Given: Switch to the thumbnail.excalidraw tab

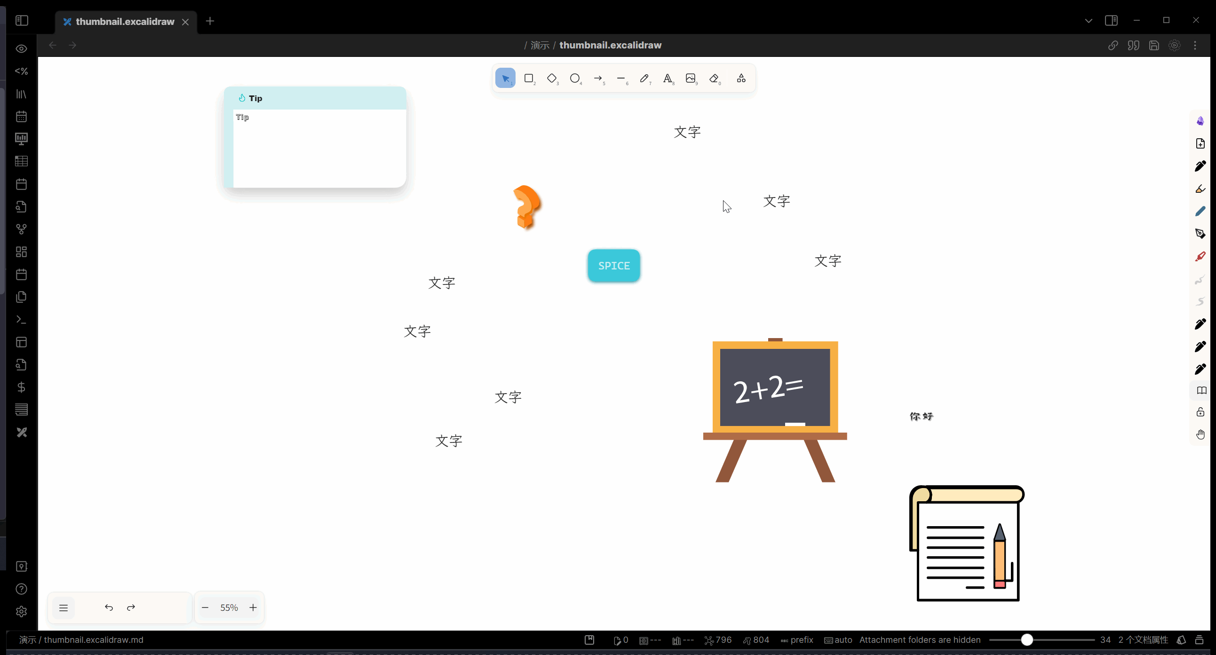Looking at the screenshot, I should (x=125, y=22).
